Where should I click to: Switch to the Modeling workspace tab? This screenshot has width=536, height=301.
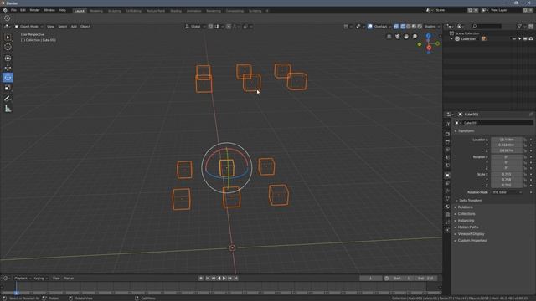pyautogui.click(x=96, y=11)
